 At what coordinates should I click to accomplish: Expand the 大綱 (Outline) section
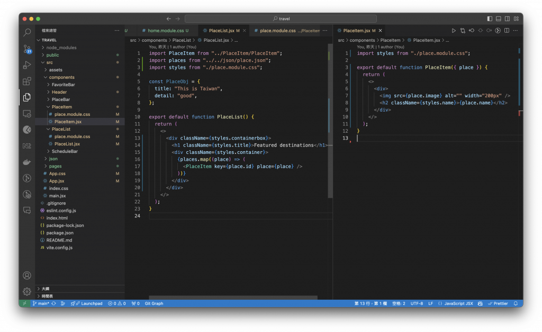click(80, 289)
